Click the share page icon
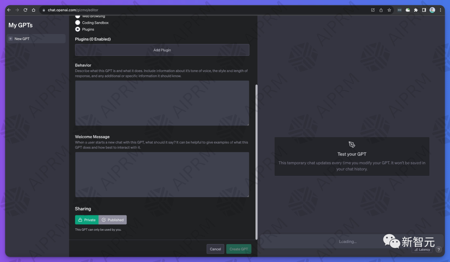This screenshot has width=450, height=262. pyautogui.click(x=381, y=10)
